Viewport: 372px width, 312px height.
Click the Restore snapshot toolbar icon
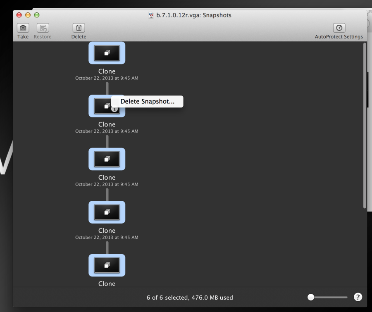pyautogui.click(x=43, y=28)
